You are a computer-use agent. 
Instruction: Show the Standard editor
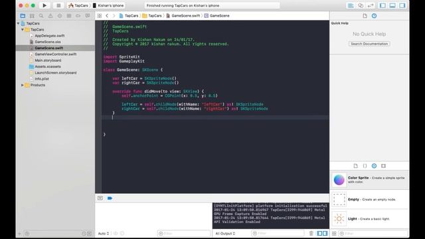click(x=351, y=5)
